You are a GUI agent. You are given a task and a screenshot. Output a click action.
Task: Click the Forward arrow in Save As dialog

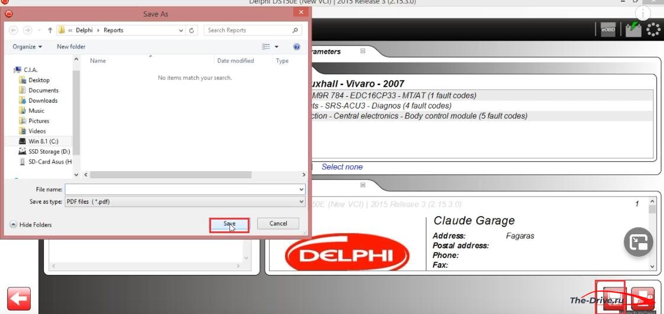(27, 31)
